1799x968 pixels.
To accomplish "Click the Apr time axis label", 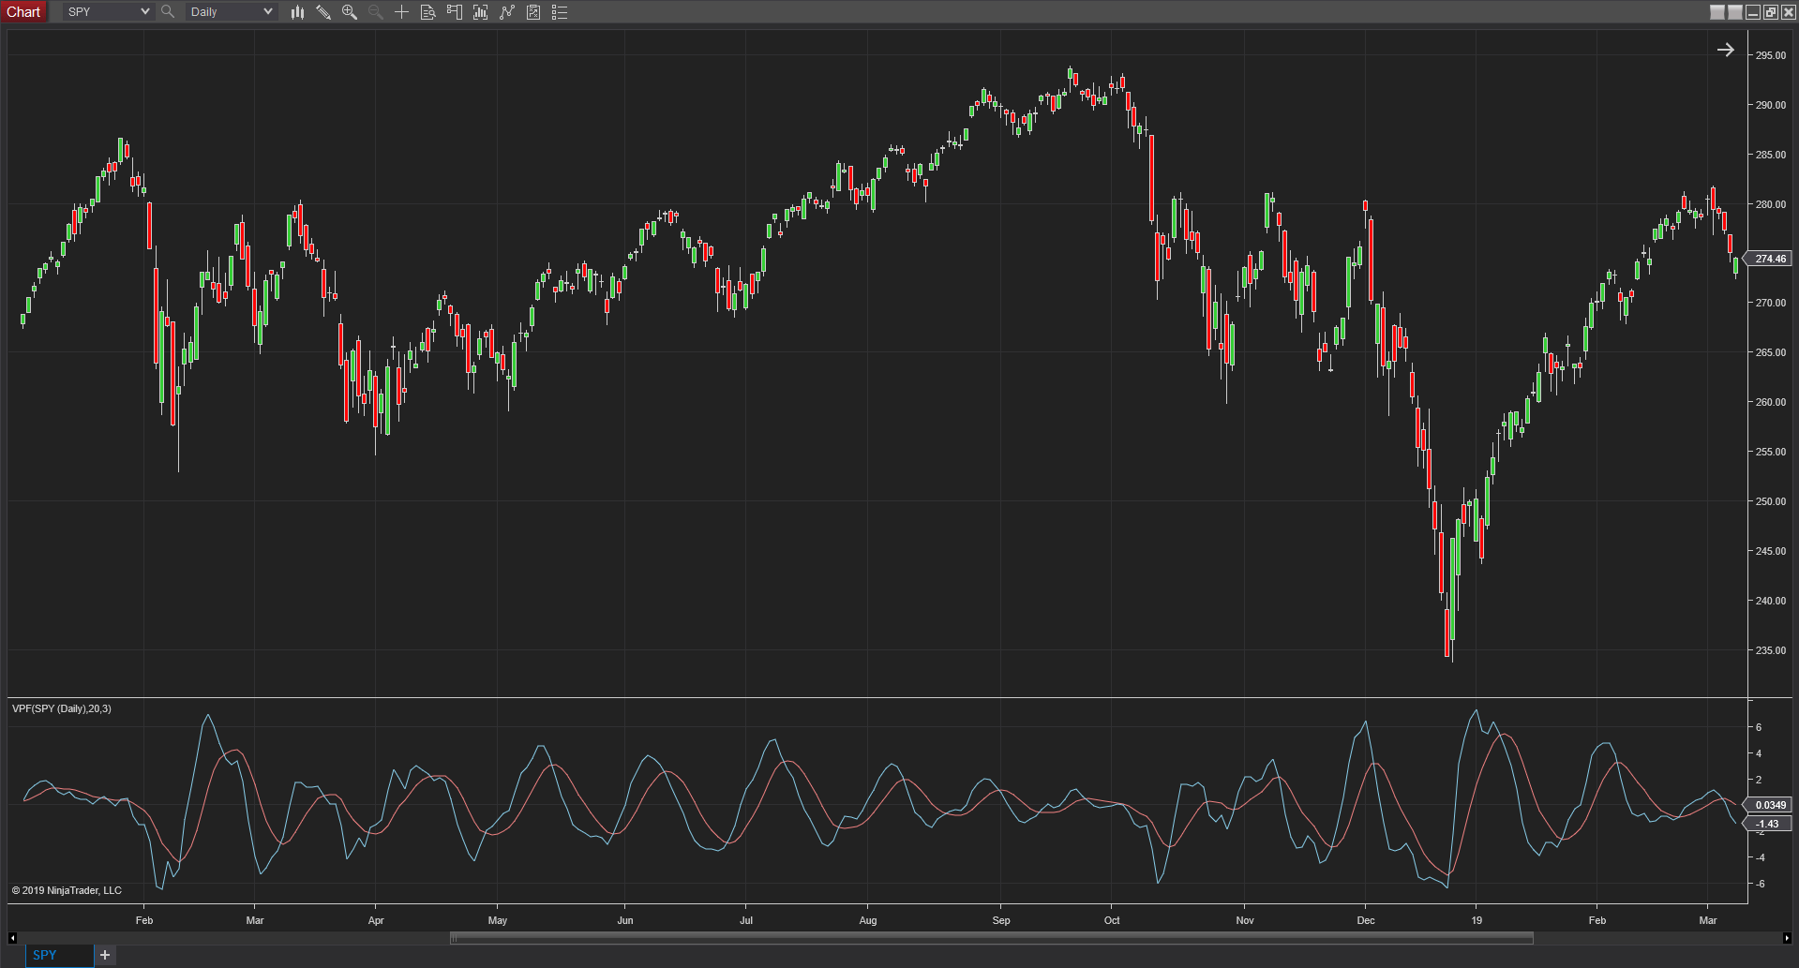I will pos(376,920).
